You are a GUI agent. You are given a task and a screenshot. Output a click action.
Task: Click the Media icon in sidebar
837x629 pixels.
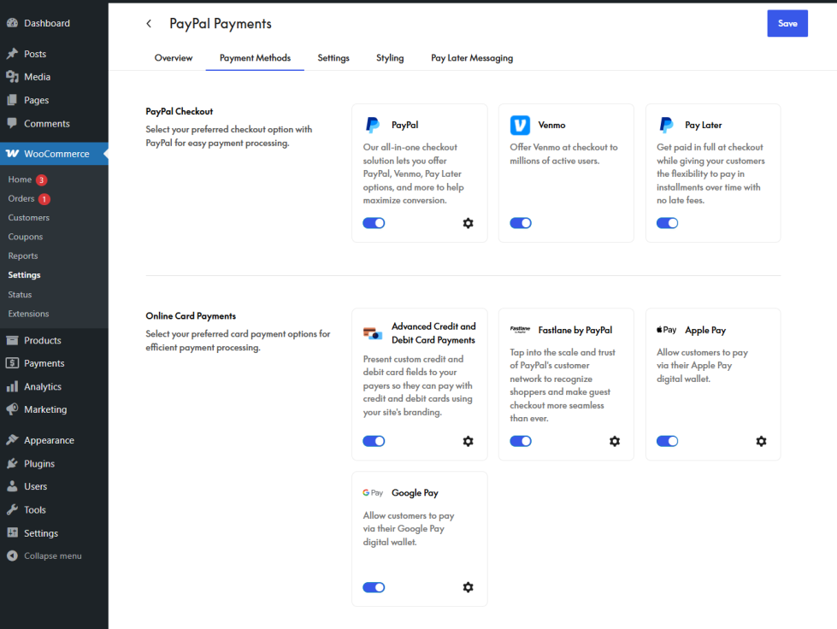coord(12,77)
